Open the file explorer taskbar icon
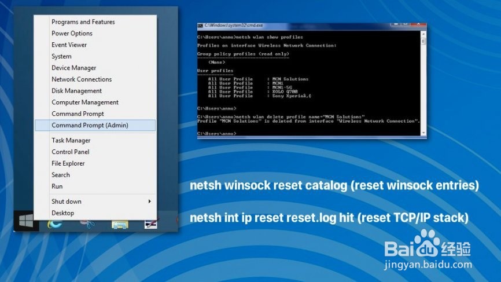This screenshot has width=501, height=282. (x=120, y=225)
